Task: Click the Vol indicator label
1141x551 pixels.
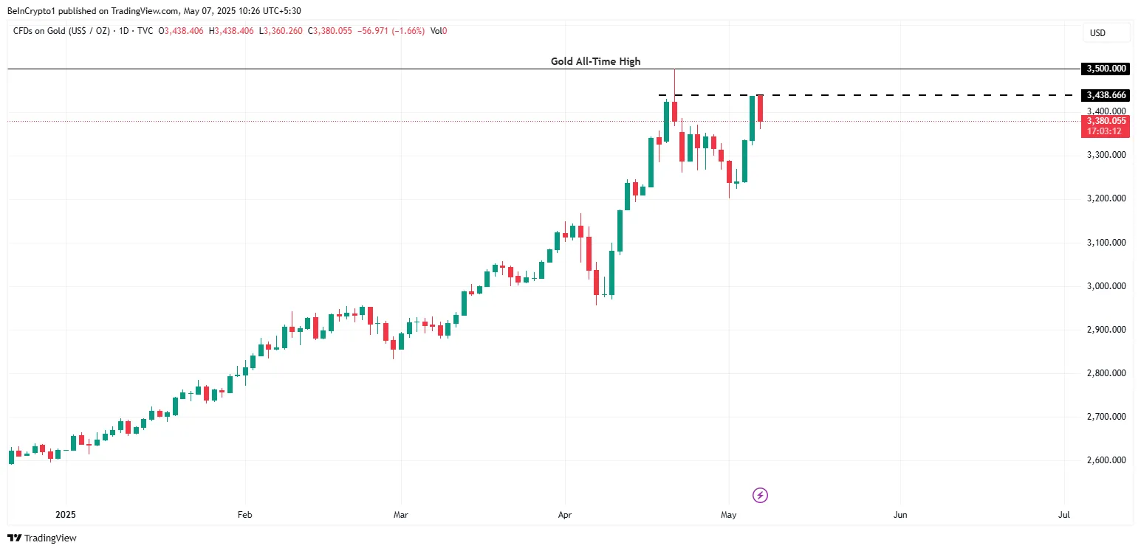Action: [438, 31]
